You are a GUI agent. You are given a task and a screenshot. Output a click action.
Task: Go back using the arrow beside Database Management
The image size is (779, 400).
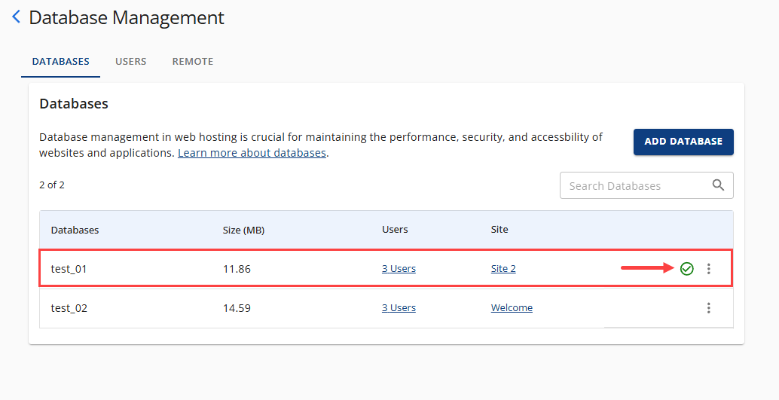[17, 17]
